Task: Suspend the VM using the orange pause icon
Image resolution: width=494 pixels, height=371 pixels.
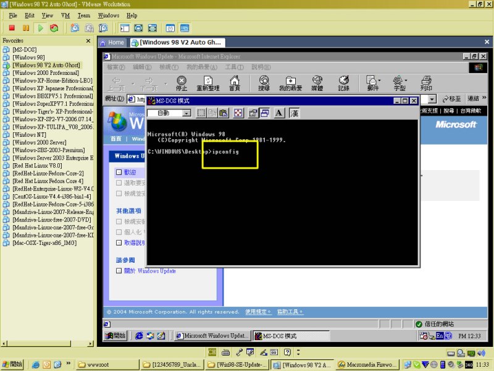Action: click(26, 28)
